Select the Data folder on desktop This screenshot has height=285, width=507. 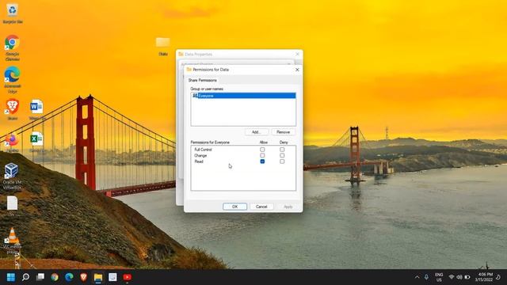(x=163, y=46)
